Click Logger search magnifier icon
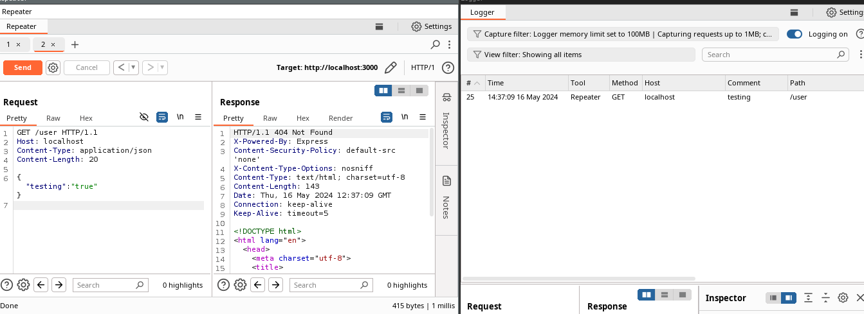 [x=841, y=55]
